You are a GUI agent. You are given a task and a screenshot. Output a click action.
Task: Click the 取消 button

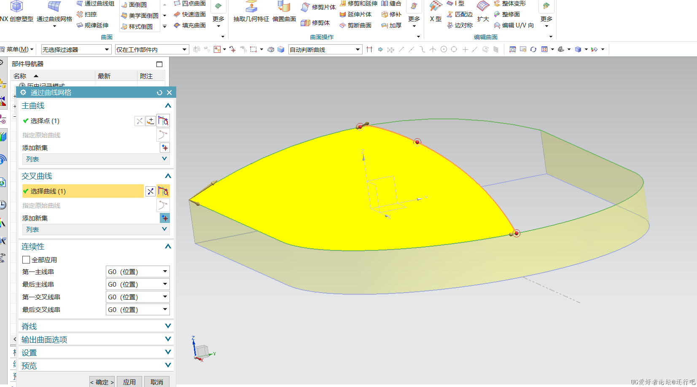(157, 382)
